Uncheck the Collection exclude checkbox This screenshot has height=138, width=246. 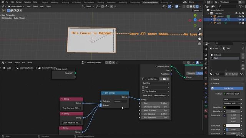click(236, 13)
